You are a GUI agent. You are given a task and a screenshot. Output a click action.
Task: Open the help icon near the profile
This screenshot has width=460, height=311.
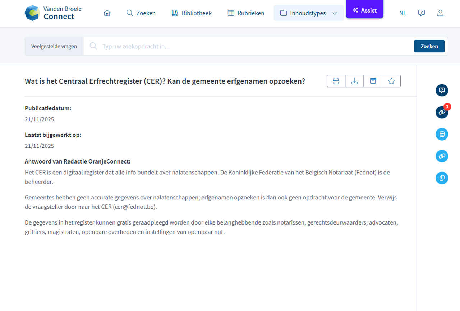coord(421,13)
